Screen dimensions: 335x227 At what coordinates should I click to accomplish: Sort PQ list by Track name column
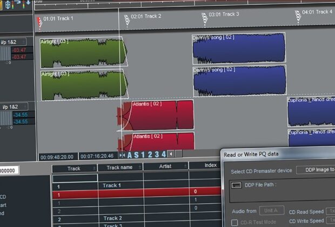120,168
